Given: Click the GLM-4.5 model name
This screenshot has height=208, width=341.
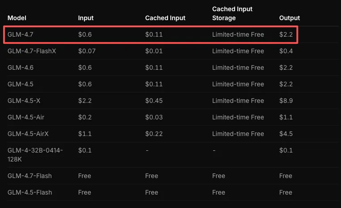Looking at the screenshot, I should (x=20, y=84).
